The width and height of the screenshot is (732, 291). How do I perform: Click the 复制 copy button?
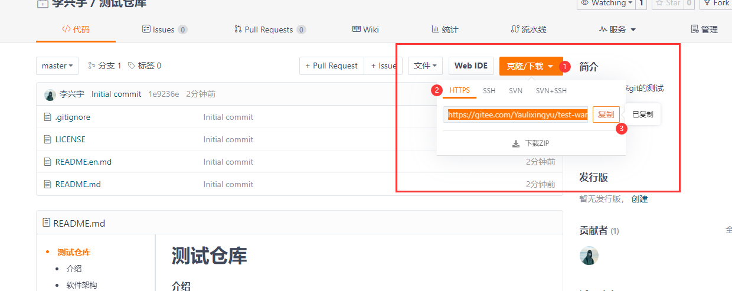click(x=606, y=115)
